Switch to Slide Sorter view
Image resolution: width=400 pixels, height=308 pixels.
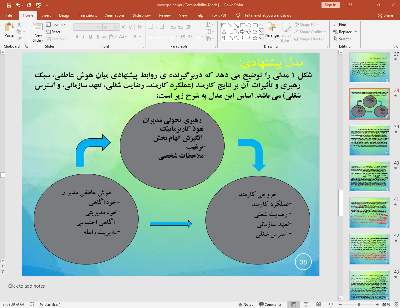click(306, 304)
